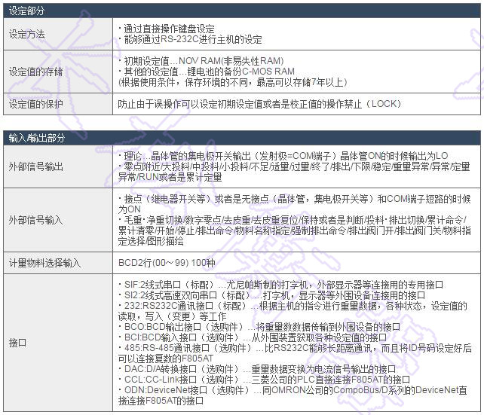
Task: Click the DAC:D/A转换接口 entry
Action: tap(258, 369)
